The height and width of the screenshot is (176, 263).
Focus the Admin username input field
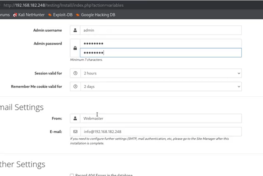[x=161, y=30]
